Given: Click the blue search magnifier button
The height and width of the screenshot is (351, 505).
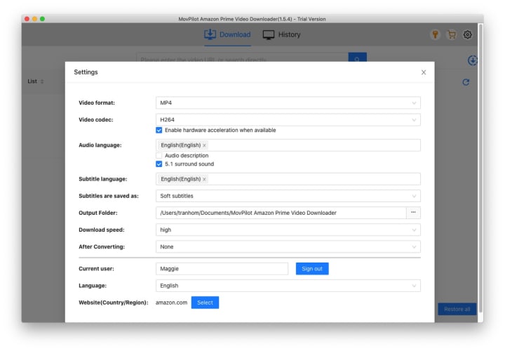Looking at the screenshot, I should [x=358, y=58].
